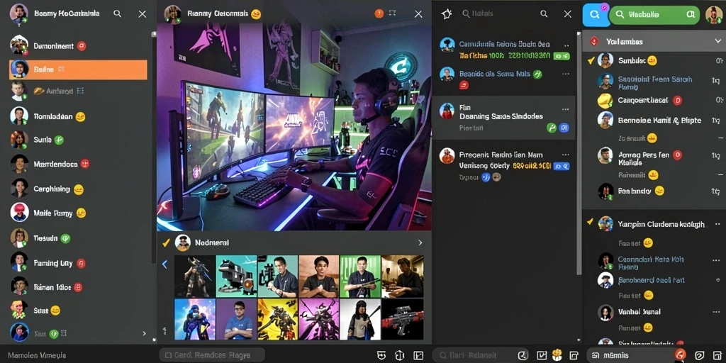Open the star favorites icon
Viewport: 726px width, 363px height.
click(447, 14)
